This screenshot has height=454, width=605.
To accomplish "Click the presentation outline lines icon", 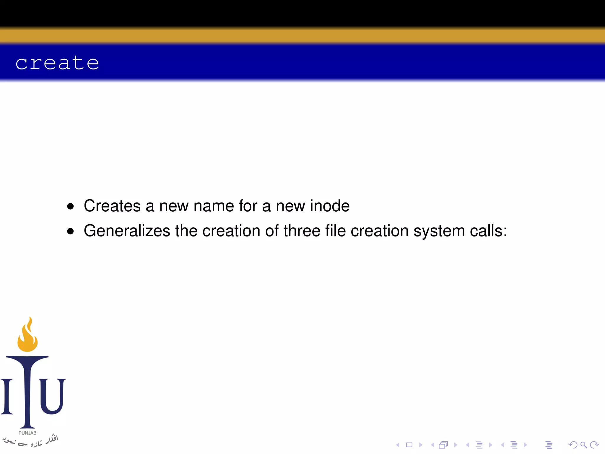I will [549, 445].
